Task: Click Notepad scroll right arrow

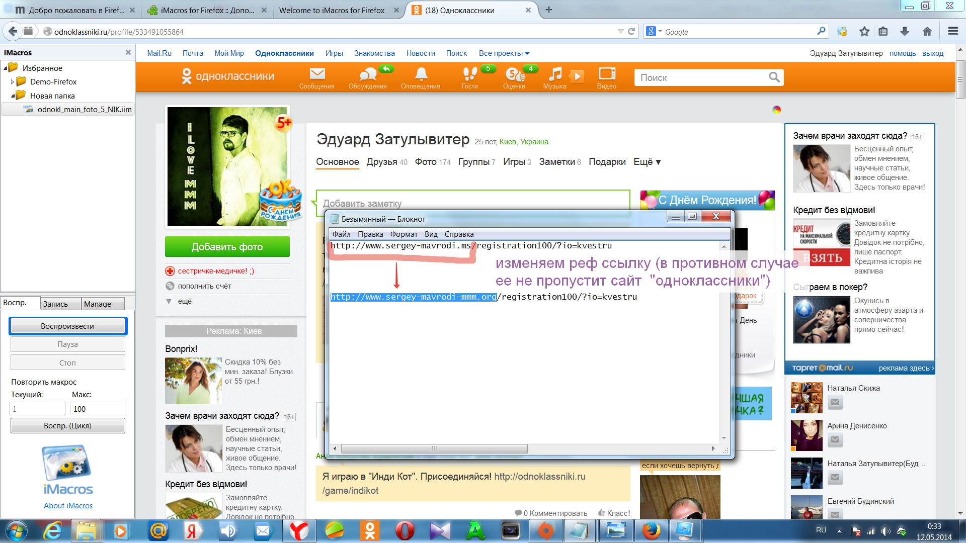Action: tap(713, 448)
